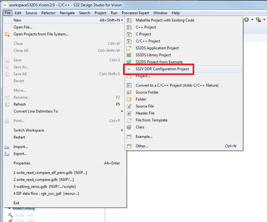Image resolution: width=267 pixels, height=222 pixels.
Task: Click the Refresh icon in File menu
Action: coord(7,104)
